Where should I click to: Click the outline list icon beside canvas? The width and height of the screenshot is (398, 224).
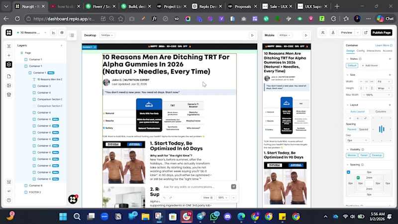[72, 35]
